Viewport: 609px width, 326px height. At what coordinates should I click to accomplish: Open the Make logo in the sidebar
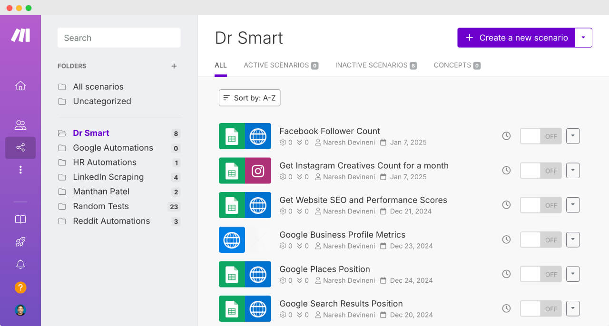(20, 35)
